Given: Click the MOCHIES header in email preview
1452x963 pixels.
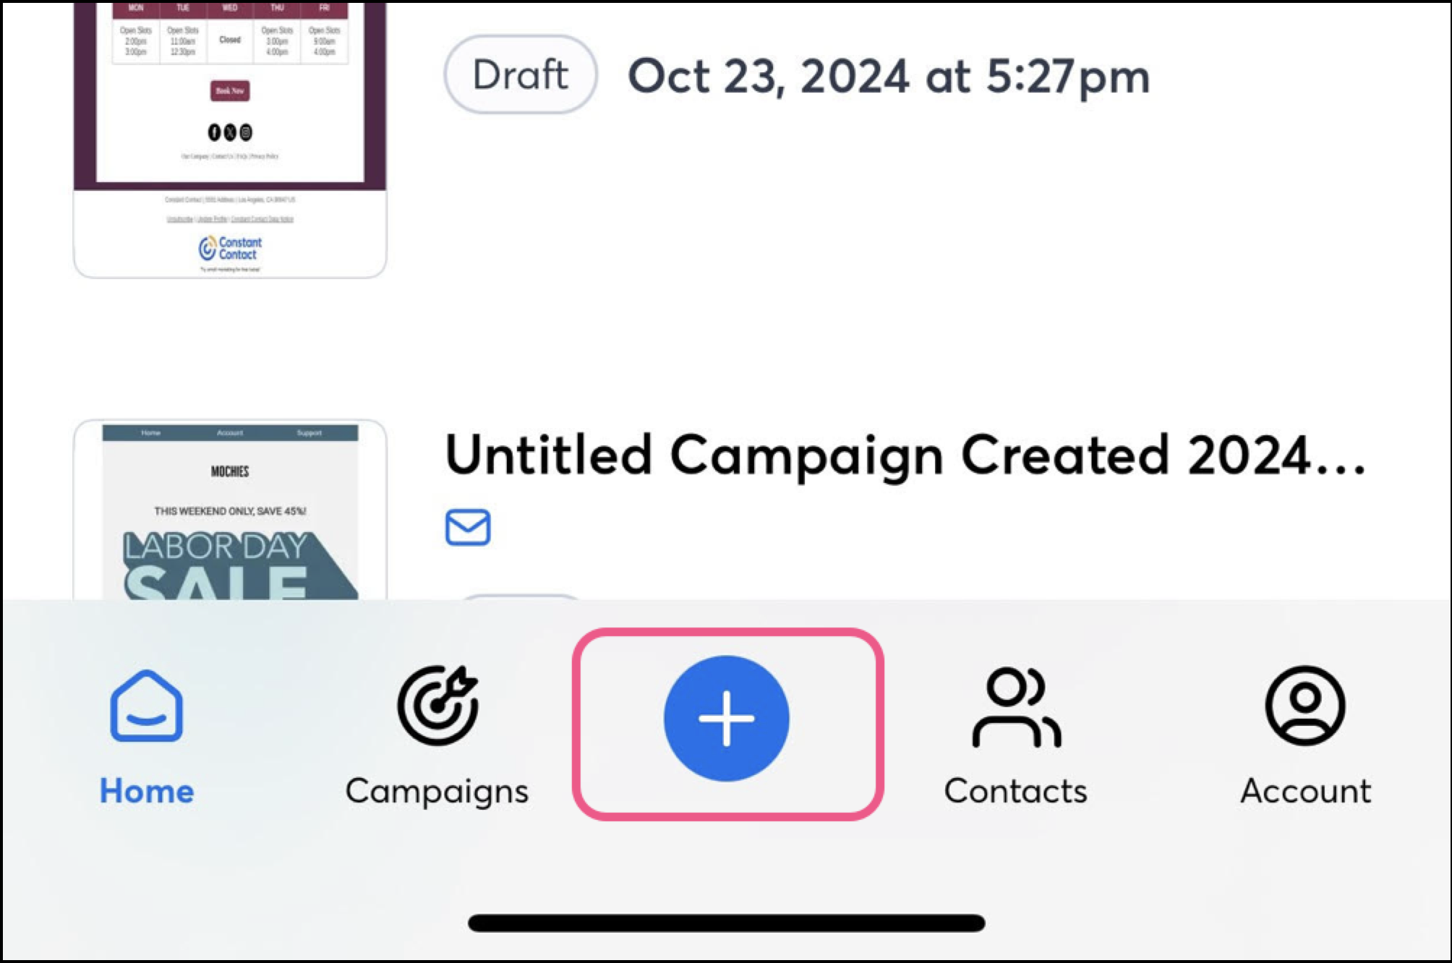Looking at the screenshot, I should (230, 471).
